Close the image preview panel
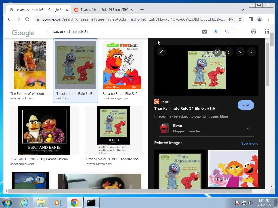The width and height of the screenshot is (278, 208). click(x=161, y=52)
